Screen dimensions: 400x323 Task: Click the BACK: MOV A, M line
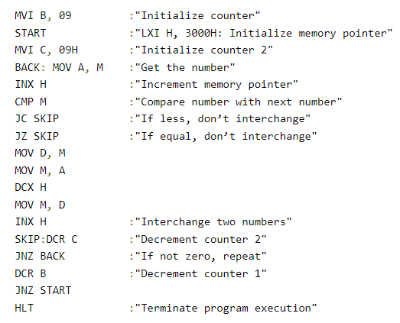click(59, 67)
